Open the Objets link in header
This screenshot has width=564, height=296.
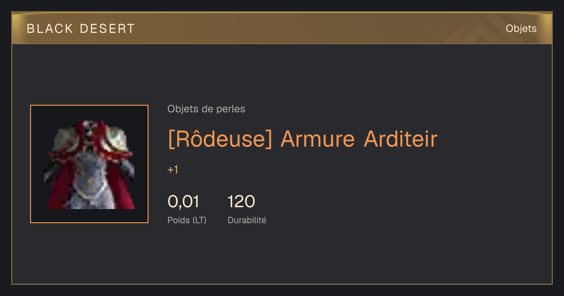tap(521, 29)
